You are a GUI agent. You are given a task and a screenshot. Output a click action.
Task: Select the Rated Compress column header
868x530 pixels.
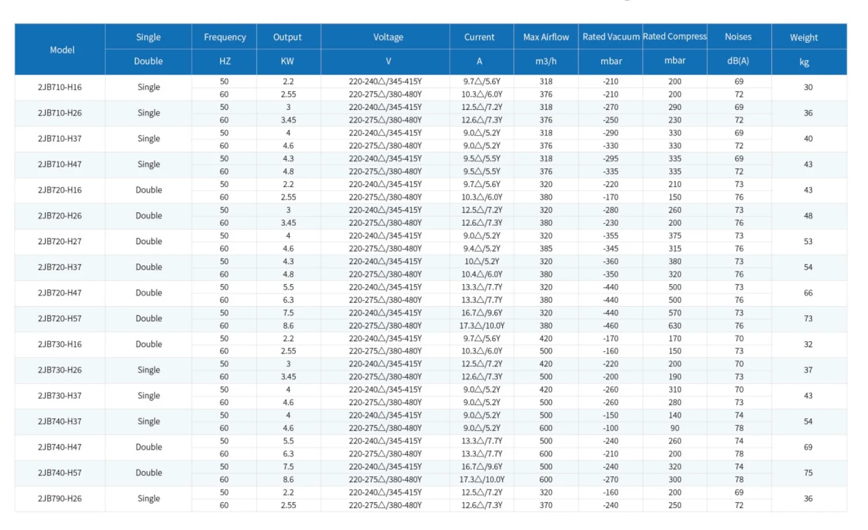(x=675, y=36)
